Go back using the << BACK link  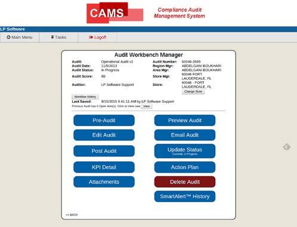[72, 214]
